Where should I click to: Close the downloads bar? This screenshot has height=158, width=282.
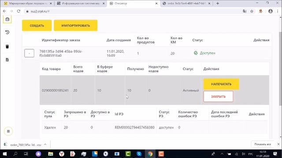click(x=278, y=144)
